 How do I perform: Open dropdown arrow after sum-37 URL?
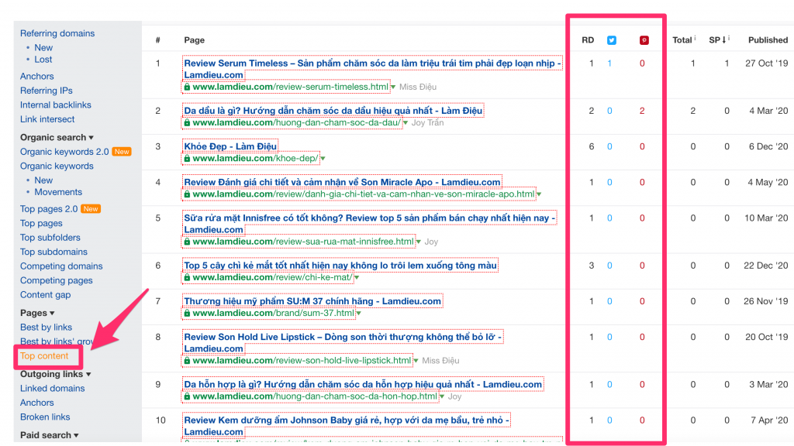tap(359, 314)
